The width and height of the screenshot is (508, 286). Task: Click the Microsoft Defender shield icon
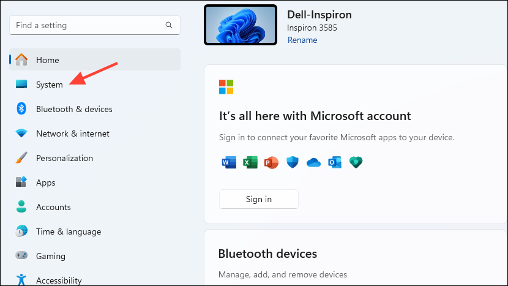293,162
